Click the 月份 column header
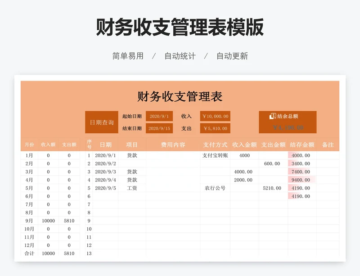 [x=29, y=145]
